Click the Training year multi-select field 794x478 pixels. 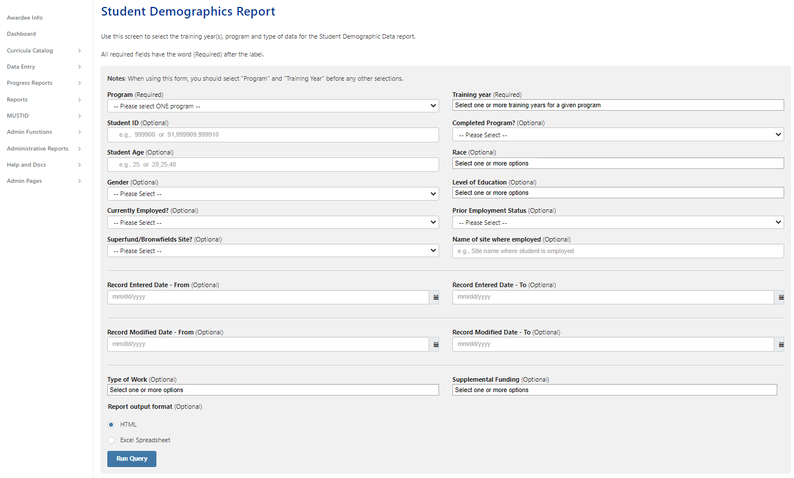tap(617, 106)
